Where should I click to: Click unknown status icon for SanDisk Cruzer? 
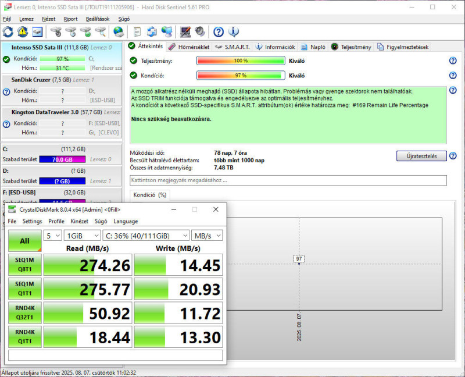pyautogui.click(x=6, y=92)
